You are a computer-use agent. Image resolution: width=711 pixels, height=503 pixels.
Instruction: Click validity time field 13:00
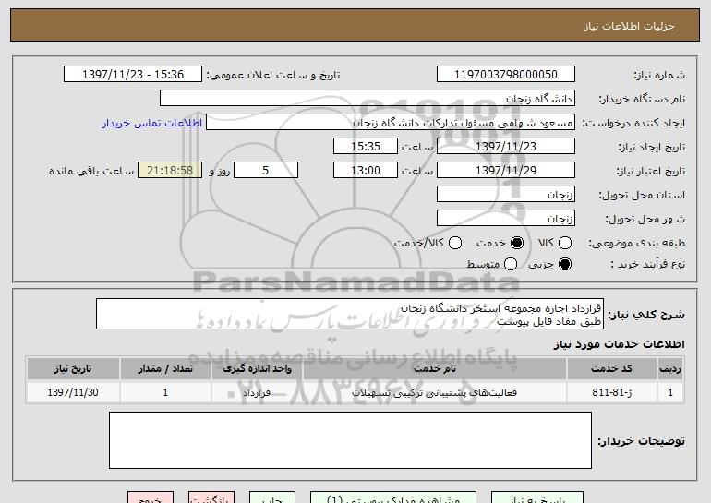366,171
